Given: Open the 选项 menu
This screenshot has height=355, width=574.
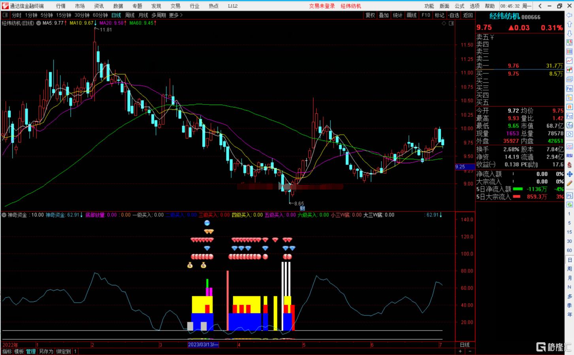Looking at the screenshot, I should pyautogui.click(x=474, y=6).
